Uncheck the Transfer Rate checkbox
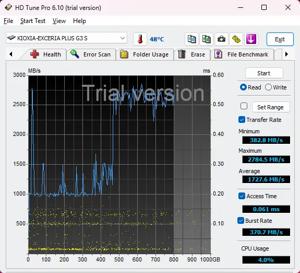Viewport: 300px width, 273px height. click(x=242, y=120)
